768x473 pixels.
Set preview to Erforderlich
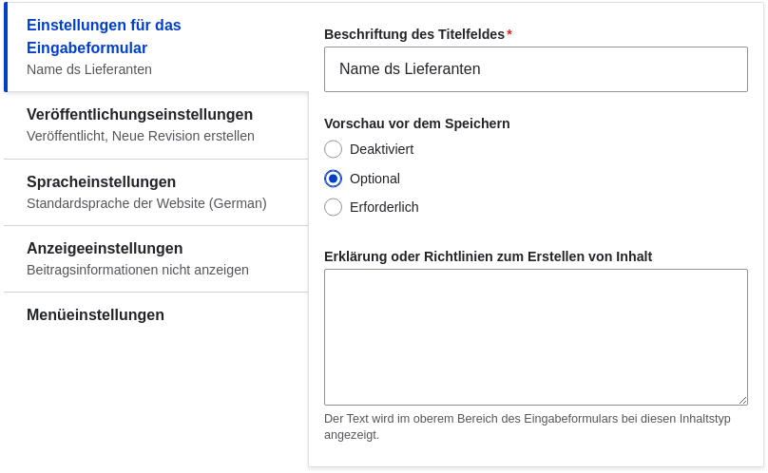333,207
